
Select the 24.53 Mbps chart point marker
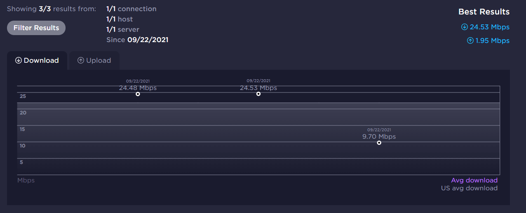(x=258, y=94)
